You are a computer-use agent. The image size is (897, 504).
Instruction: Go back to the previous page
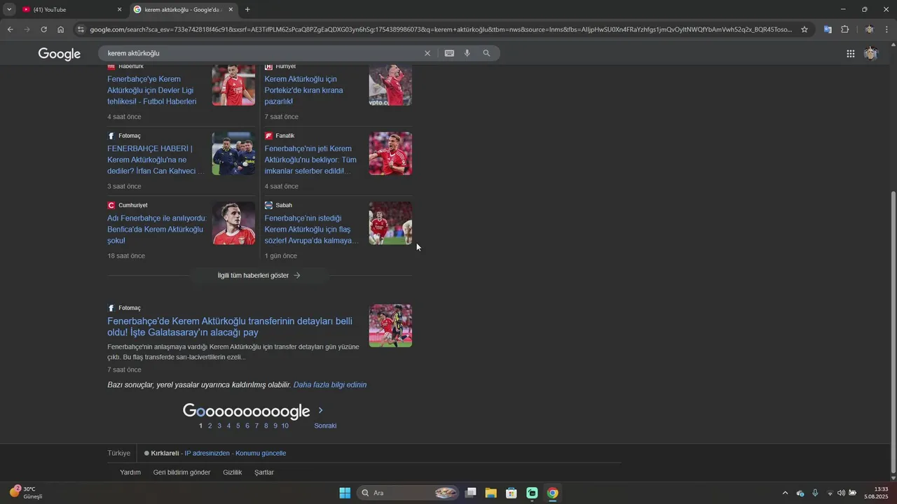tap(10, 29)
